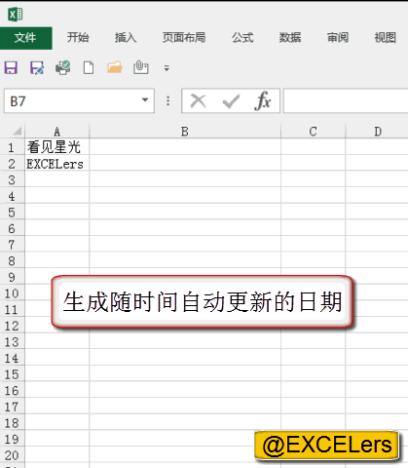Create a new blank workbook icon
Screen dimensions: 408x468
tap(89, 68)
